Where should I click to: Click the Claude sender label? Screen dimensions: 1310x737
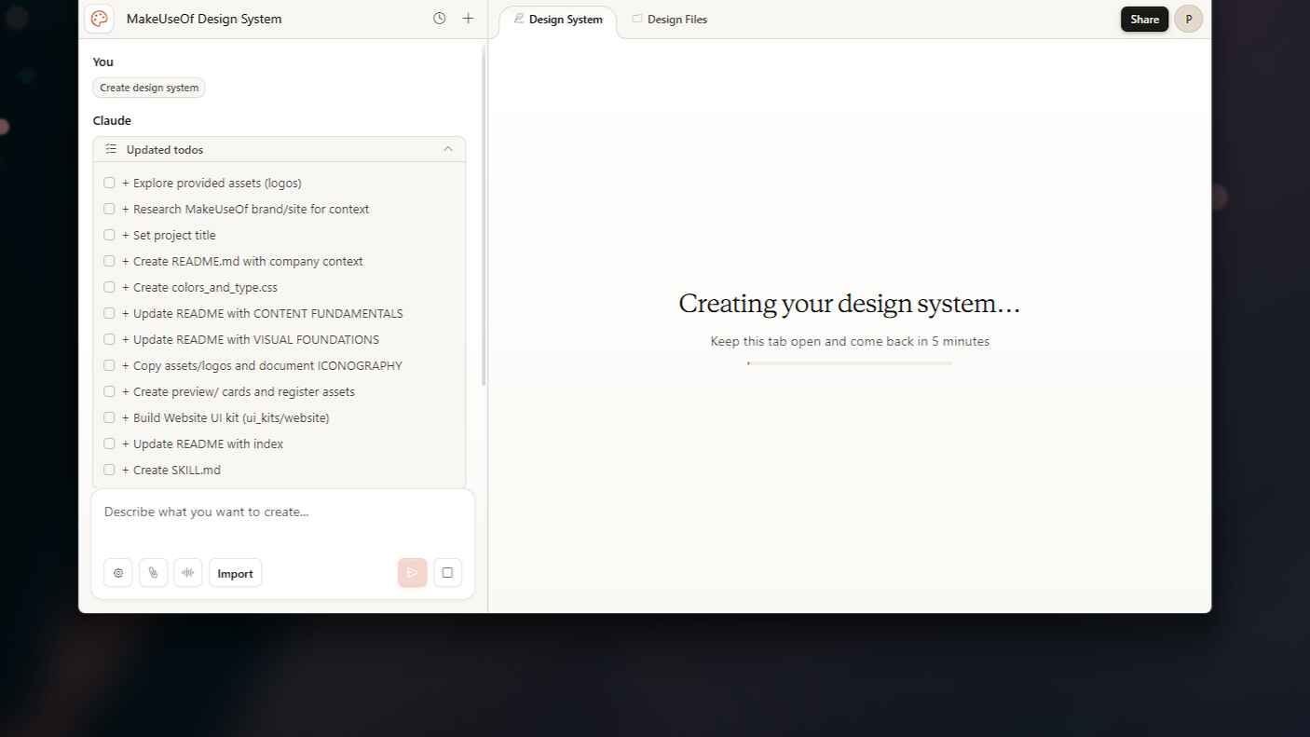click(x=112, y=120)
